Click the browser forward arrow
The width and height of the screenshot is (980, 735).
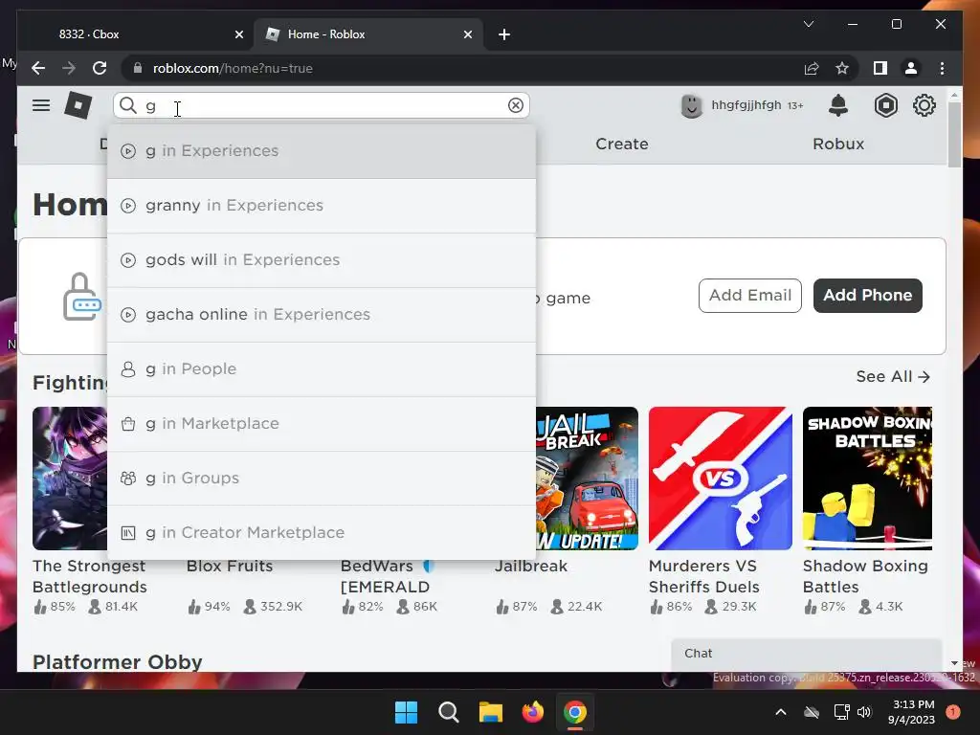(x=69, y=68)
